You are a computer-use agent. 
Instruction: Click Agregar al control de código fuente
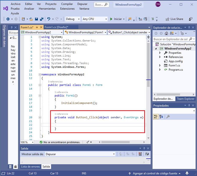coord(155,173)
